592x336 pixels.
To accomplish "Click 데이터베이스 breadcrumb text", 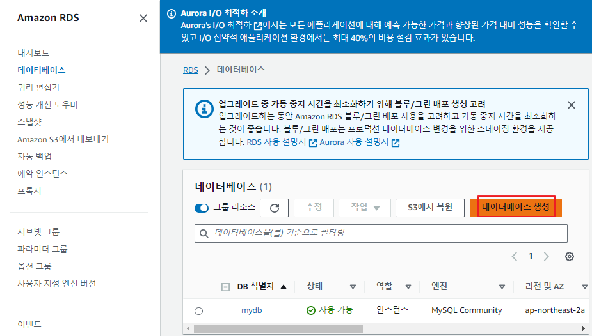I will tap(241, 70).
